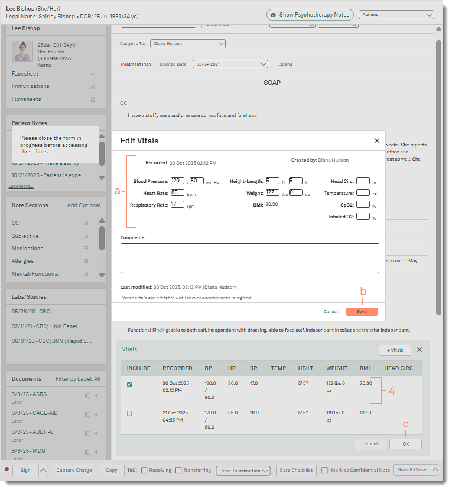
Task: Enable Mark as Confidential Note checkbox
Action: tap(325, 471)
